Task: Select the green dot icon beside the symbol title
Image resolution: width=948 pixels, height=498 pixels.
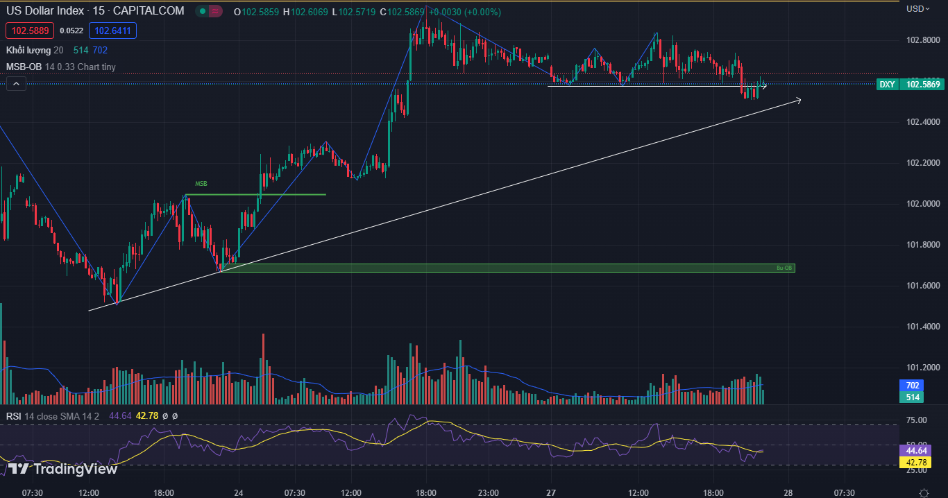Action: 201,12
